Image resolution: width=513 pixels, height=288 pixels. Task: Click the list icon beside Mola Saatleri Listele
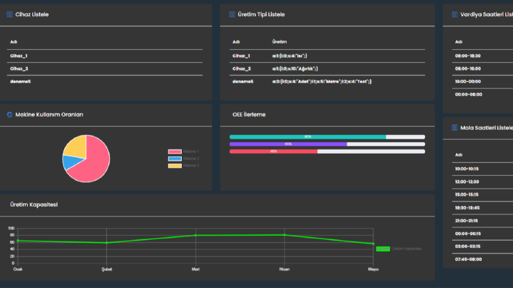click(x=454, y=128)
